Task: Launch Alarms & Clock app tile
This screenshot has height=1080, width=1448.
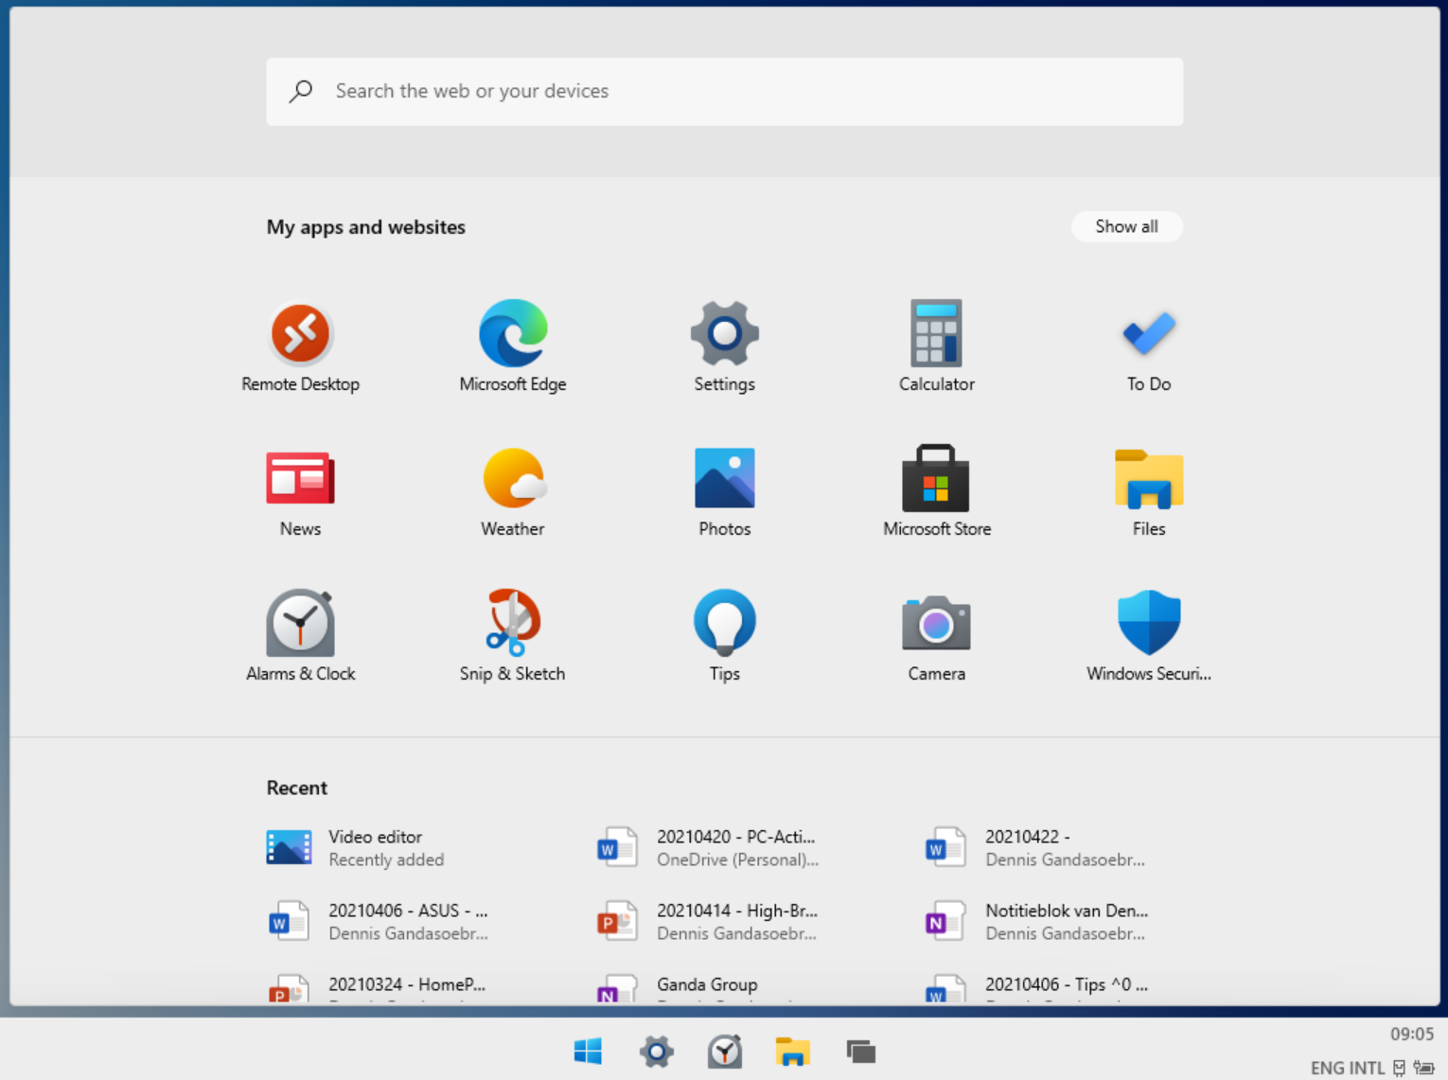Action: (300, 637)
